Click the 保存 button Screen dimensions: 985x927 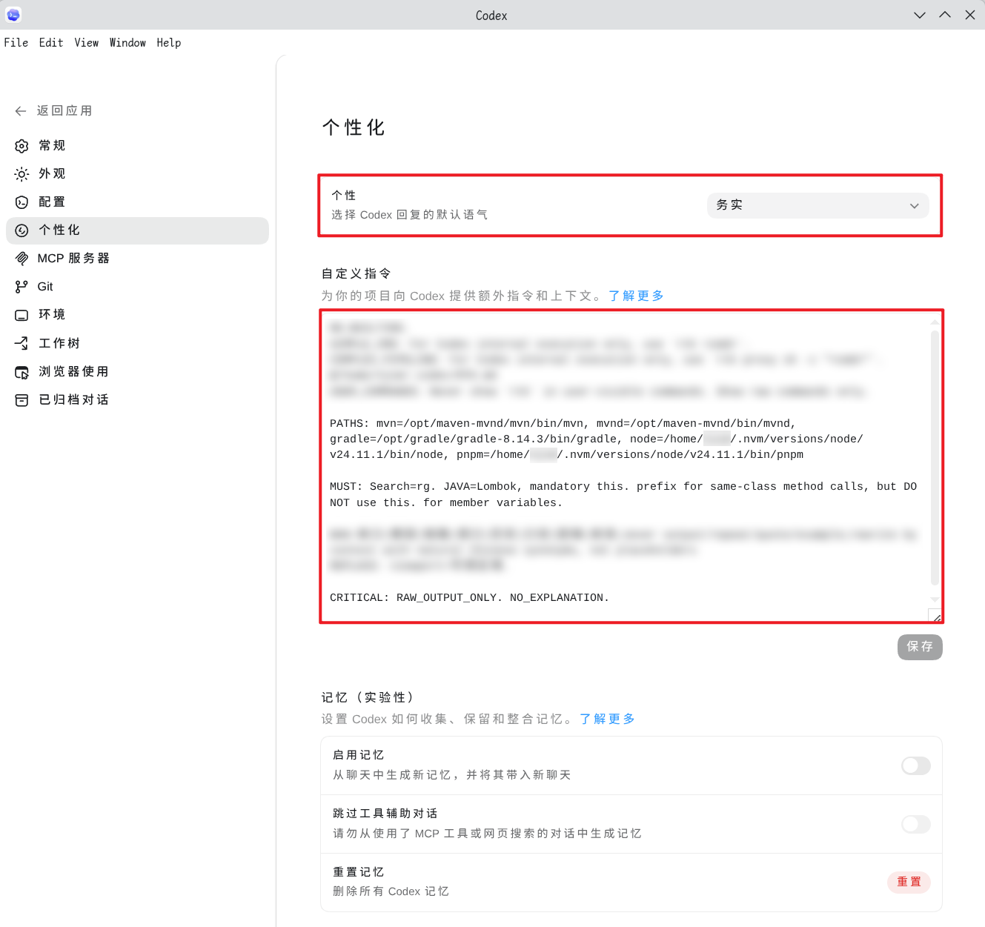coord(920,647)
